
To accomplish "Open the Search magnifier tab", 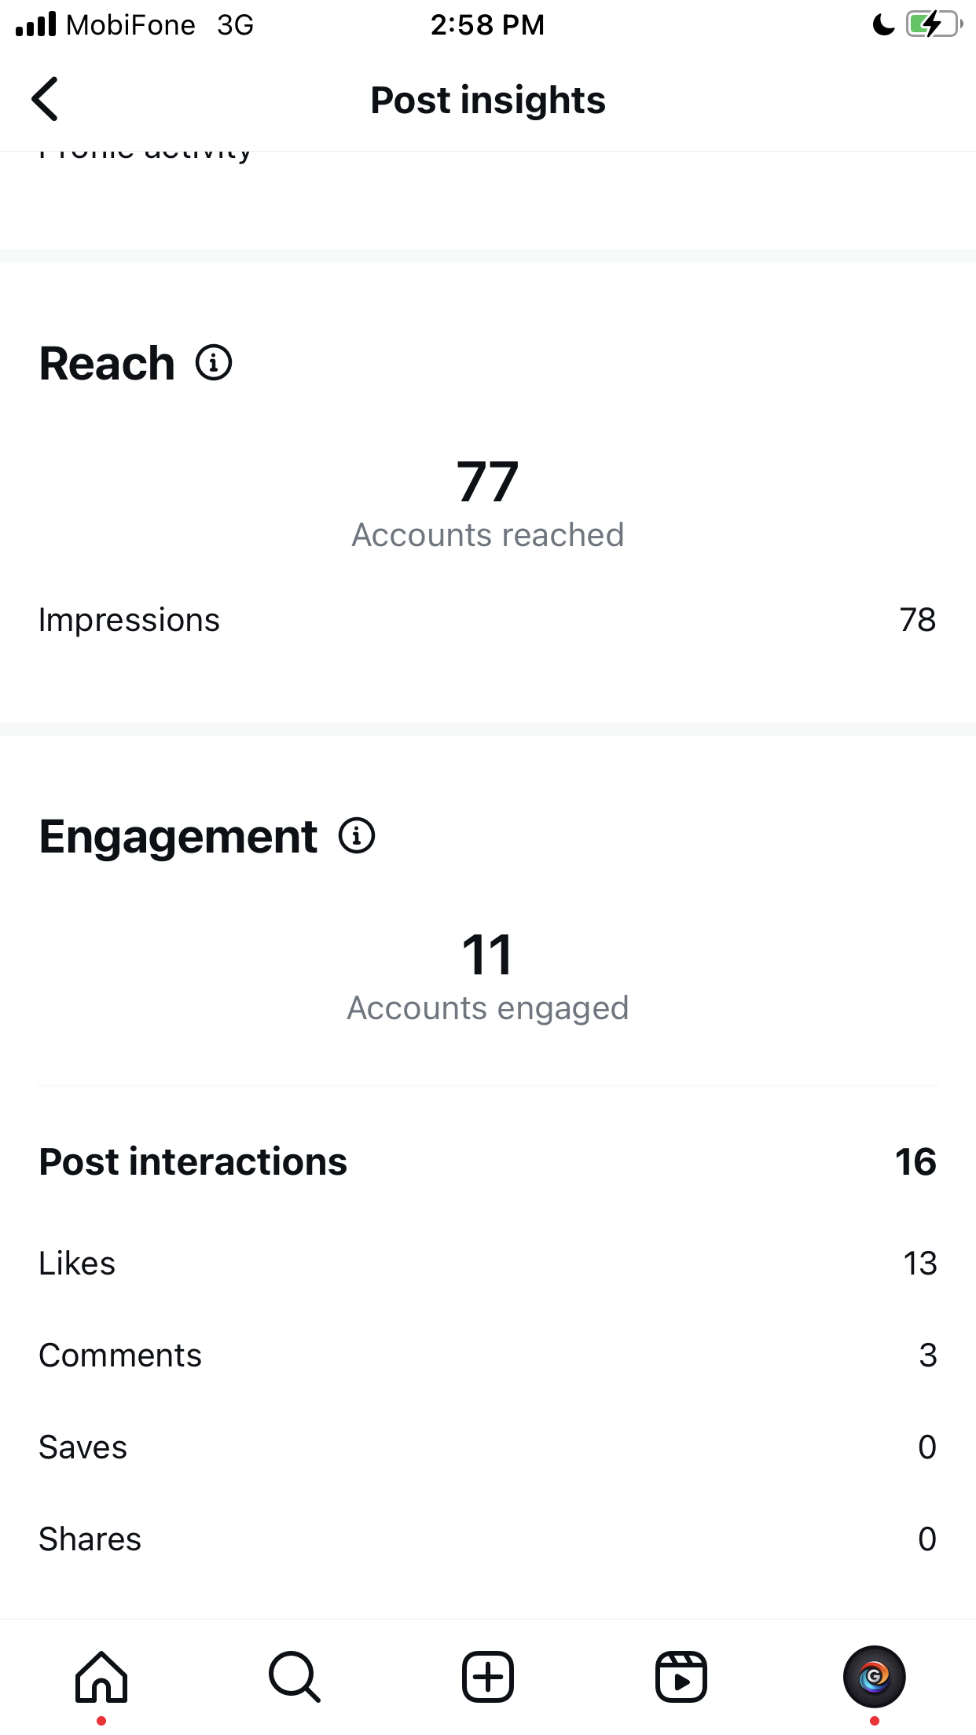I will pos(295,1677).
